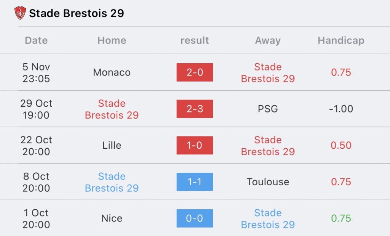This screenshot has width=390, height=236.
Task: Click the green 0.75 handicap value
Action: [341, 218]
